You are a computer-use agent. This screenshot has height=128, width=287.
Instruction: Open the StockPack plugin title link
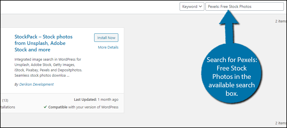pos(43,43)
